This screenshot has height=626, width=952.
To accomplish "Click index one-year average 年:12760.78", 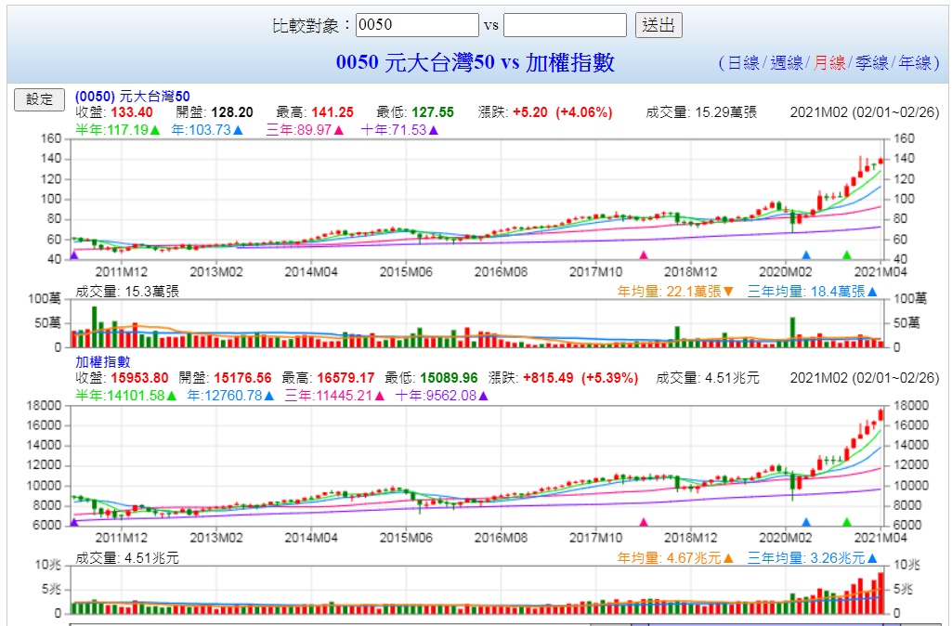I will 230,396.
